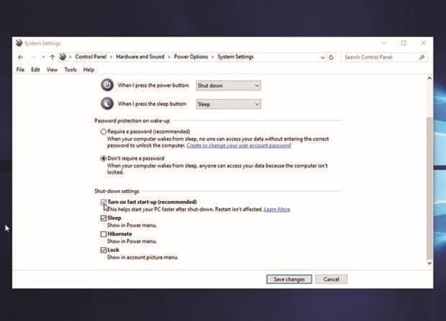Viewport: 446px width, 321px height.
Task: Go to Control Panel breadcrumb
Action: [91, 57]
